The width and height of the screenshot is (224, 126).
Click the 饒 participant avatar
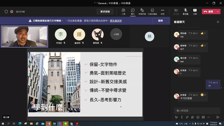[149, 36]
